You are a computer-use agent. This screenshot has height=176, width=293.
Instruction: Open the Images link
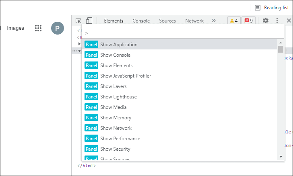[x=16, y=28]
